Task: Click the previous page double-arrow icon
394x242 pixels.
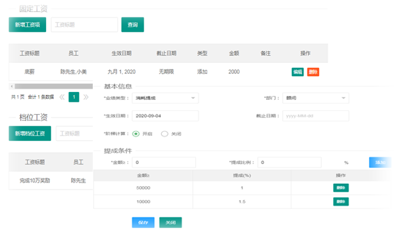Action: 62,97
